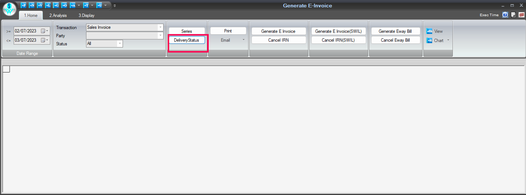The height and width of the screenshot is (195, 526).
Task: Click the 'L' quick access icon
Action: click(48, 5)
